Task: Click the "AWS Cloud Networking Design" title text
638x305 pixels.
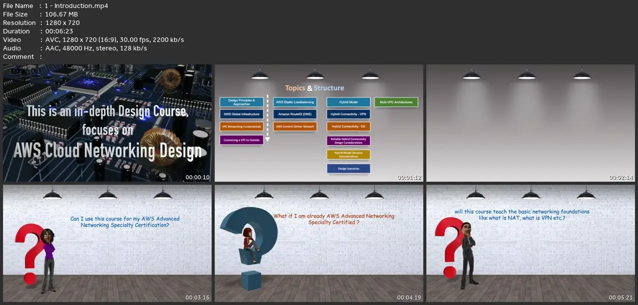Action: pyautogui.click(x=107, y=150)
